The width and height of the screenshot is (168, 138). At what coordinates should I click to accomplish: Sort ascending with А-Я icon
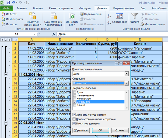[109, 16]
